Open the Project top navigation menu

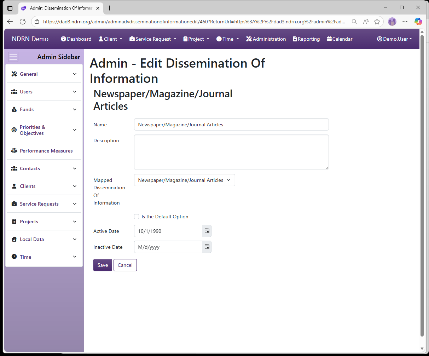pyautogui.click(x=196, y=39)
